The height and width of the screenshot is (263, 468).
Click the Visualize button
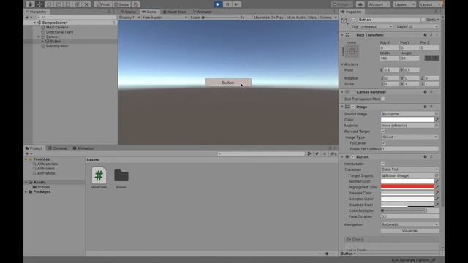(409, 231)
